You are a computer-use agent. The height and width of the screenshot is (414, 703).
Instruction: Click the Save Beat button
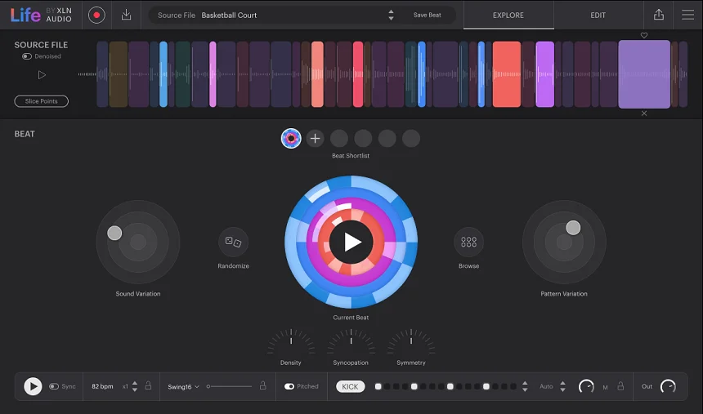(428, 16)
